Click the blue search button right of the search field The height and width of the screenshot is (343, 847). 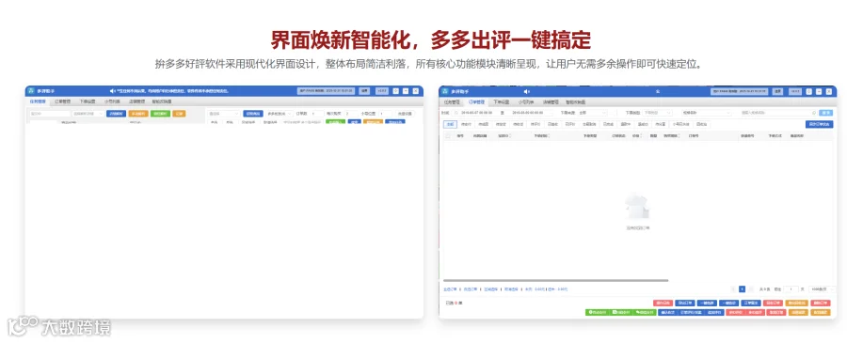(x=826, y=113)
